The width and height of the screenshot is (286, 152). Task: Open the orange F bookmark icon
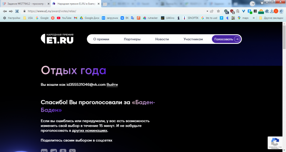pyautogui.click(x=139, y=18)
